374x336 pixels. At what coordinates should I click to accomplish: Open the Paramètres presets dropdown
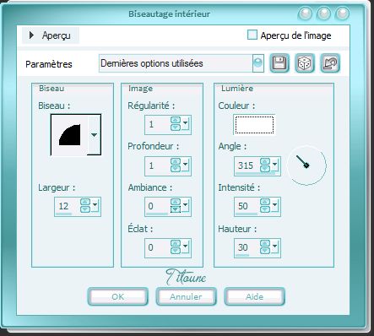(x=258, y=63)
